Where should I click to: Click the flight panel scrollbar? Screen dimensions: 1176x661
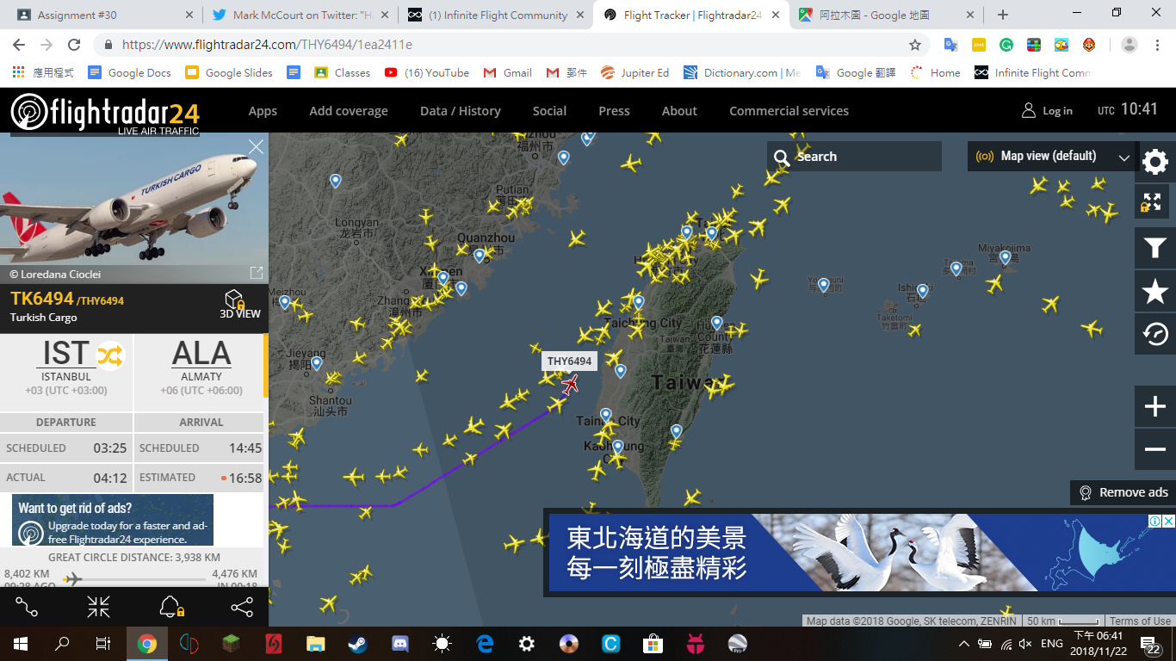pyautogui.click(x=266, y=366)
